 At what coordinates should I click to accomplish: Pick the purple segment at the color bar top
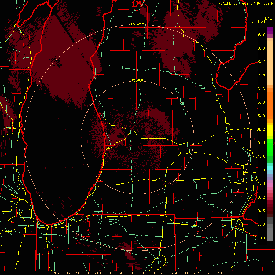(270, 31)
